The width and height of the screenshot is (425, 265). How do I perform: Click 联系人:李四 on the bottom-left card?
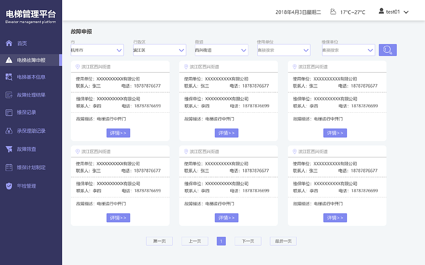click(x=89, y=191)
